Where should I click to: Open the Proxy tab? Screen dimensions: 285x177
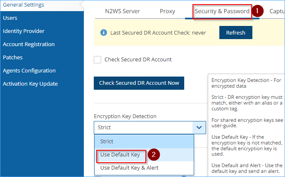167,11
